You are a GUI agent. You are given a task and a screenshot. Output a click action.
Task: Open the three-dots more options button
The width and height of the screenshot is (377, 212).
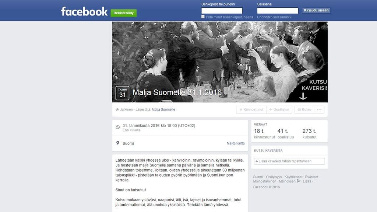[x=319, y=110]
